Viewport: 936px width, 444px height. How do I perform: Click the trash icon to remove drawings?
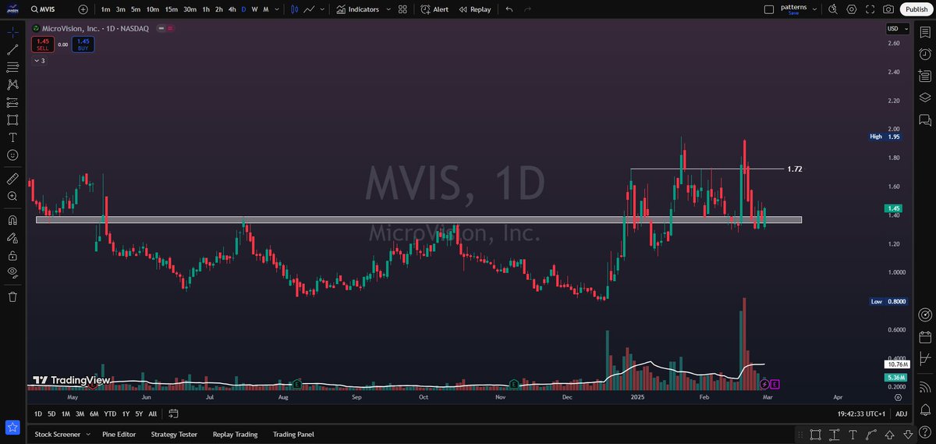tap(12, 297)
